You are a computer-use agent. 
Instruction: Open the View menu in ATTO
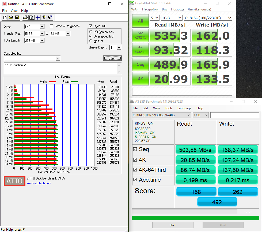click(x=14, y=10)
